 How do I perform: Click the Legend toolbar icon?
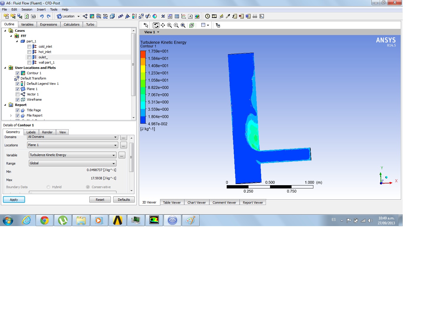[134, 16]
